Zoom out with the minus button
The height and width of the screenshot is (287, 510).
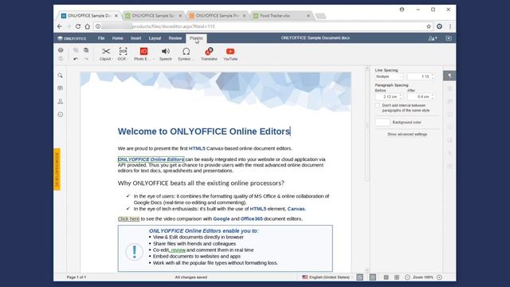point(407,277)
